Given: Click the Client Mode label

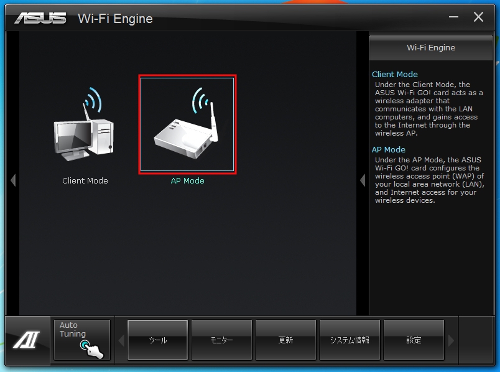Looking at the screenshot, I should coord(85,181).
